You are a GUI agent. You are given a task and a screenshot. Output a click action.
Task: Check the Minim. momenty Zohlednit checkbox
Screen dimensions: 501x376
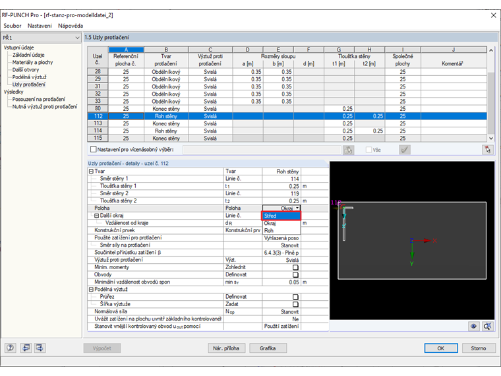point(295,267)
